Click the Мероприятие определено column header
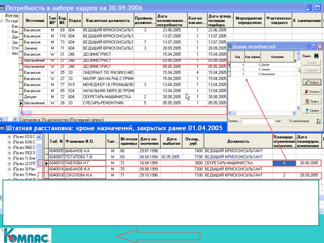Viewport: 324px width, 243px height. point(249,21)
